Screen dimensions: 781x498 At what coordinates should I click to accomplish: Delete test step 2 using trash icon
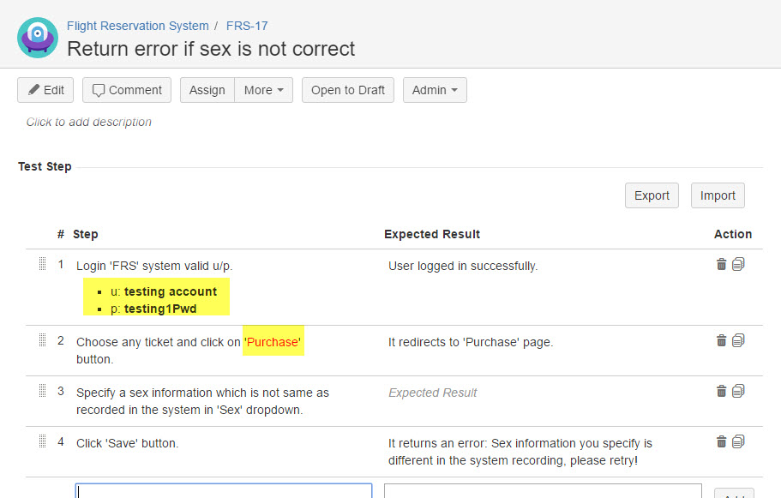point(721,341)
